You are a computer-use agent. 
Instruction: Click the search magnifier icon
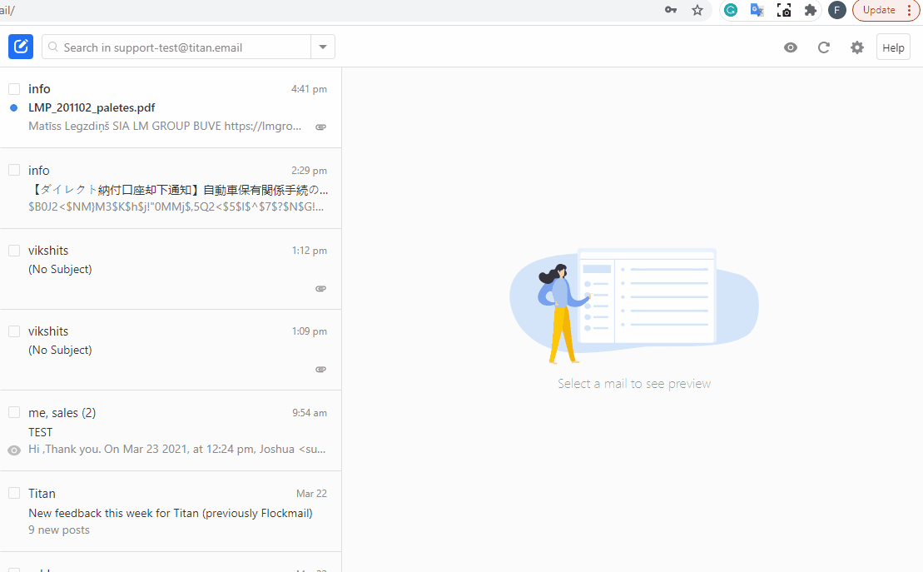tap(53, 47)
